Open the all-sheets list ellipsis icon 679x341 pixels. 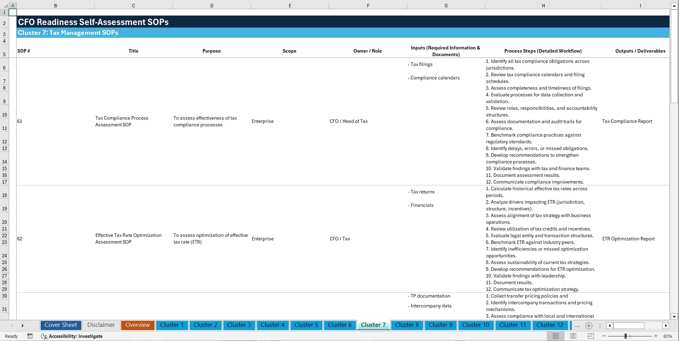point(578,325)
